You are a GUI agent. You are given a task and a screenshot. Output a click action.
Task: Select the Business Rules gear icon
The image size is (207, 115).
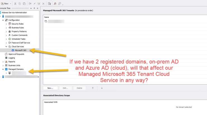[x=10, y=28]
